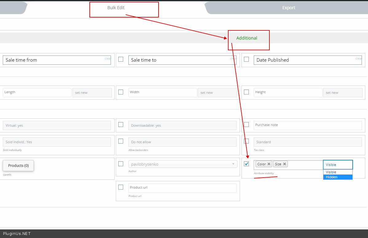Uncheck the Attribute visibility checkbox
Viewport: 368px width, 238px height.
tap(246, 164)
